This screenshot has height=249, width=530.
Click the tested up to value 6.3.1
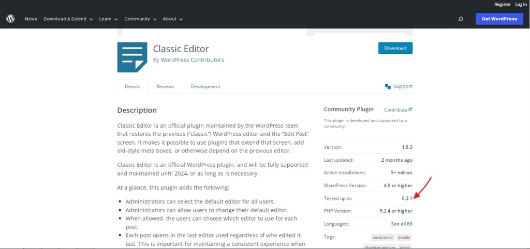pos(407,198)
